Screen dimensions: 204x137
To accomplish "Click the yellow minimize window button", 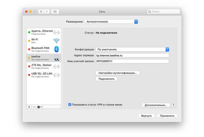I will (x=30, y=12).
